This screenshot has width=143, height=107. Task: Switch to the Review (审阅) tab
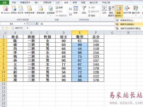75,3
